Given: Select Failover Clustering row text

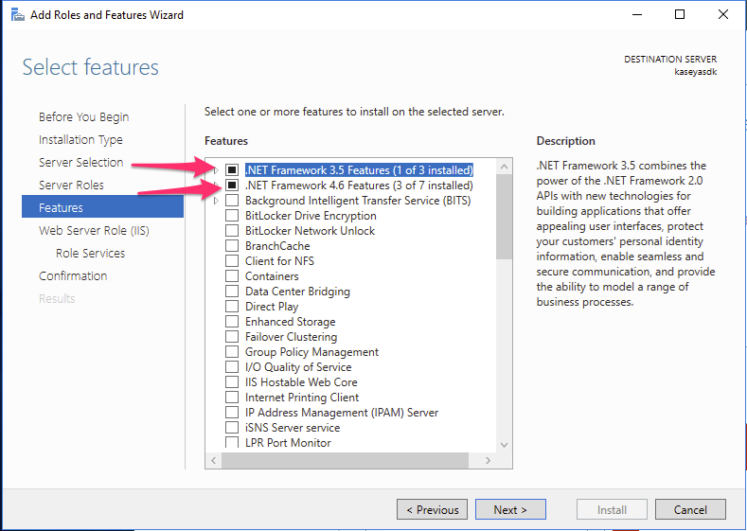Looking at the screenshot, I should (291, 337).
